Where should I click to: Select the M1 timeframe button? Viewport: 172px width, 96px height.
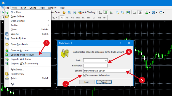(x=62, y=18)
